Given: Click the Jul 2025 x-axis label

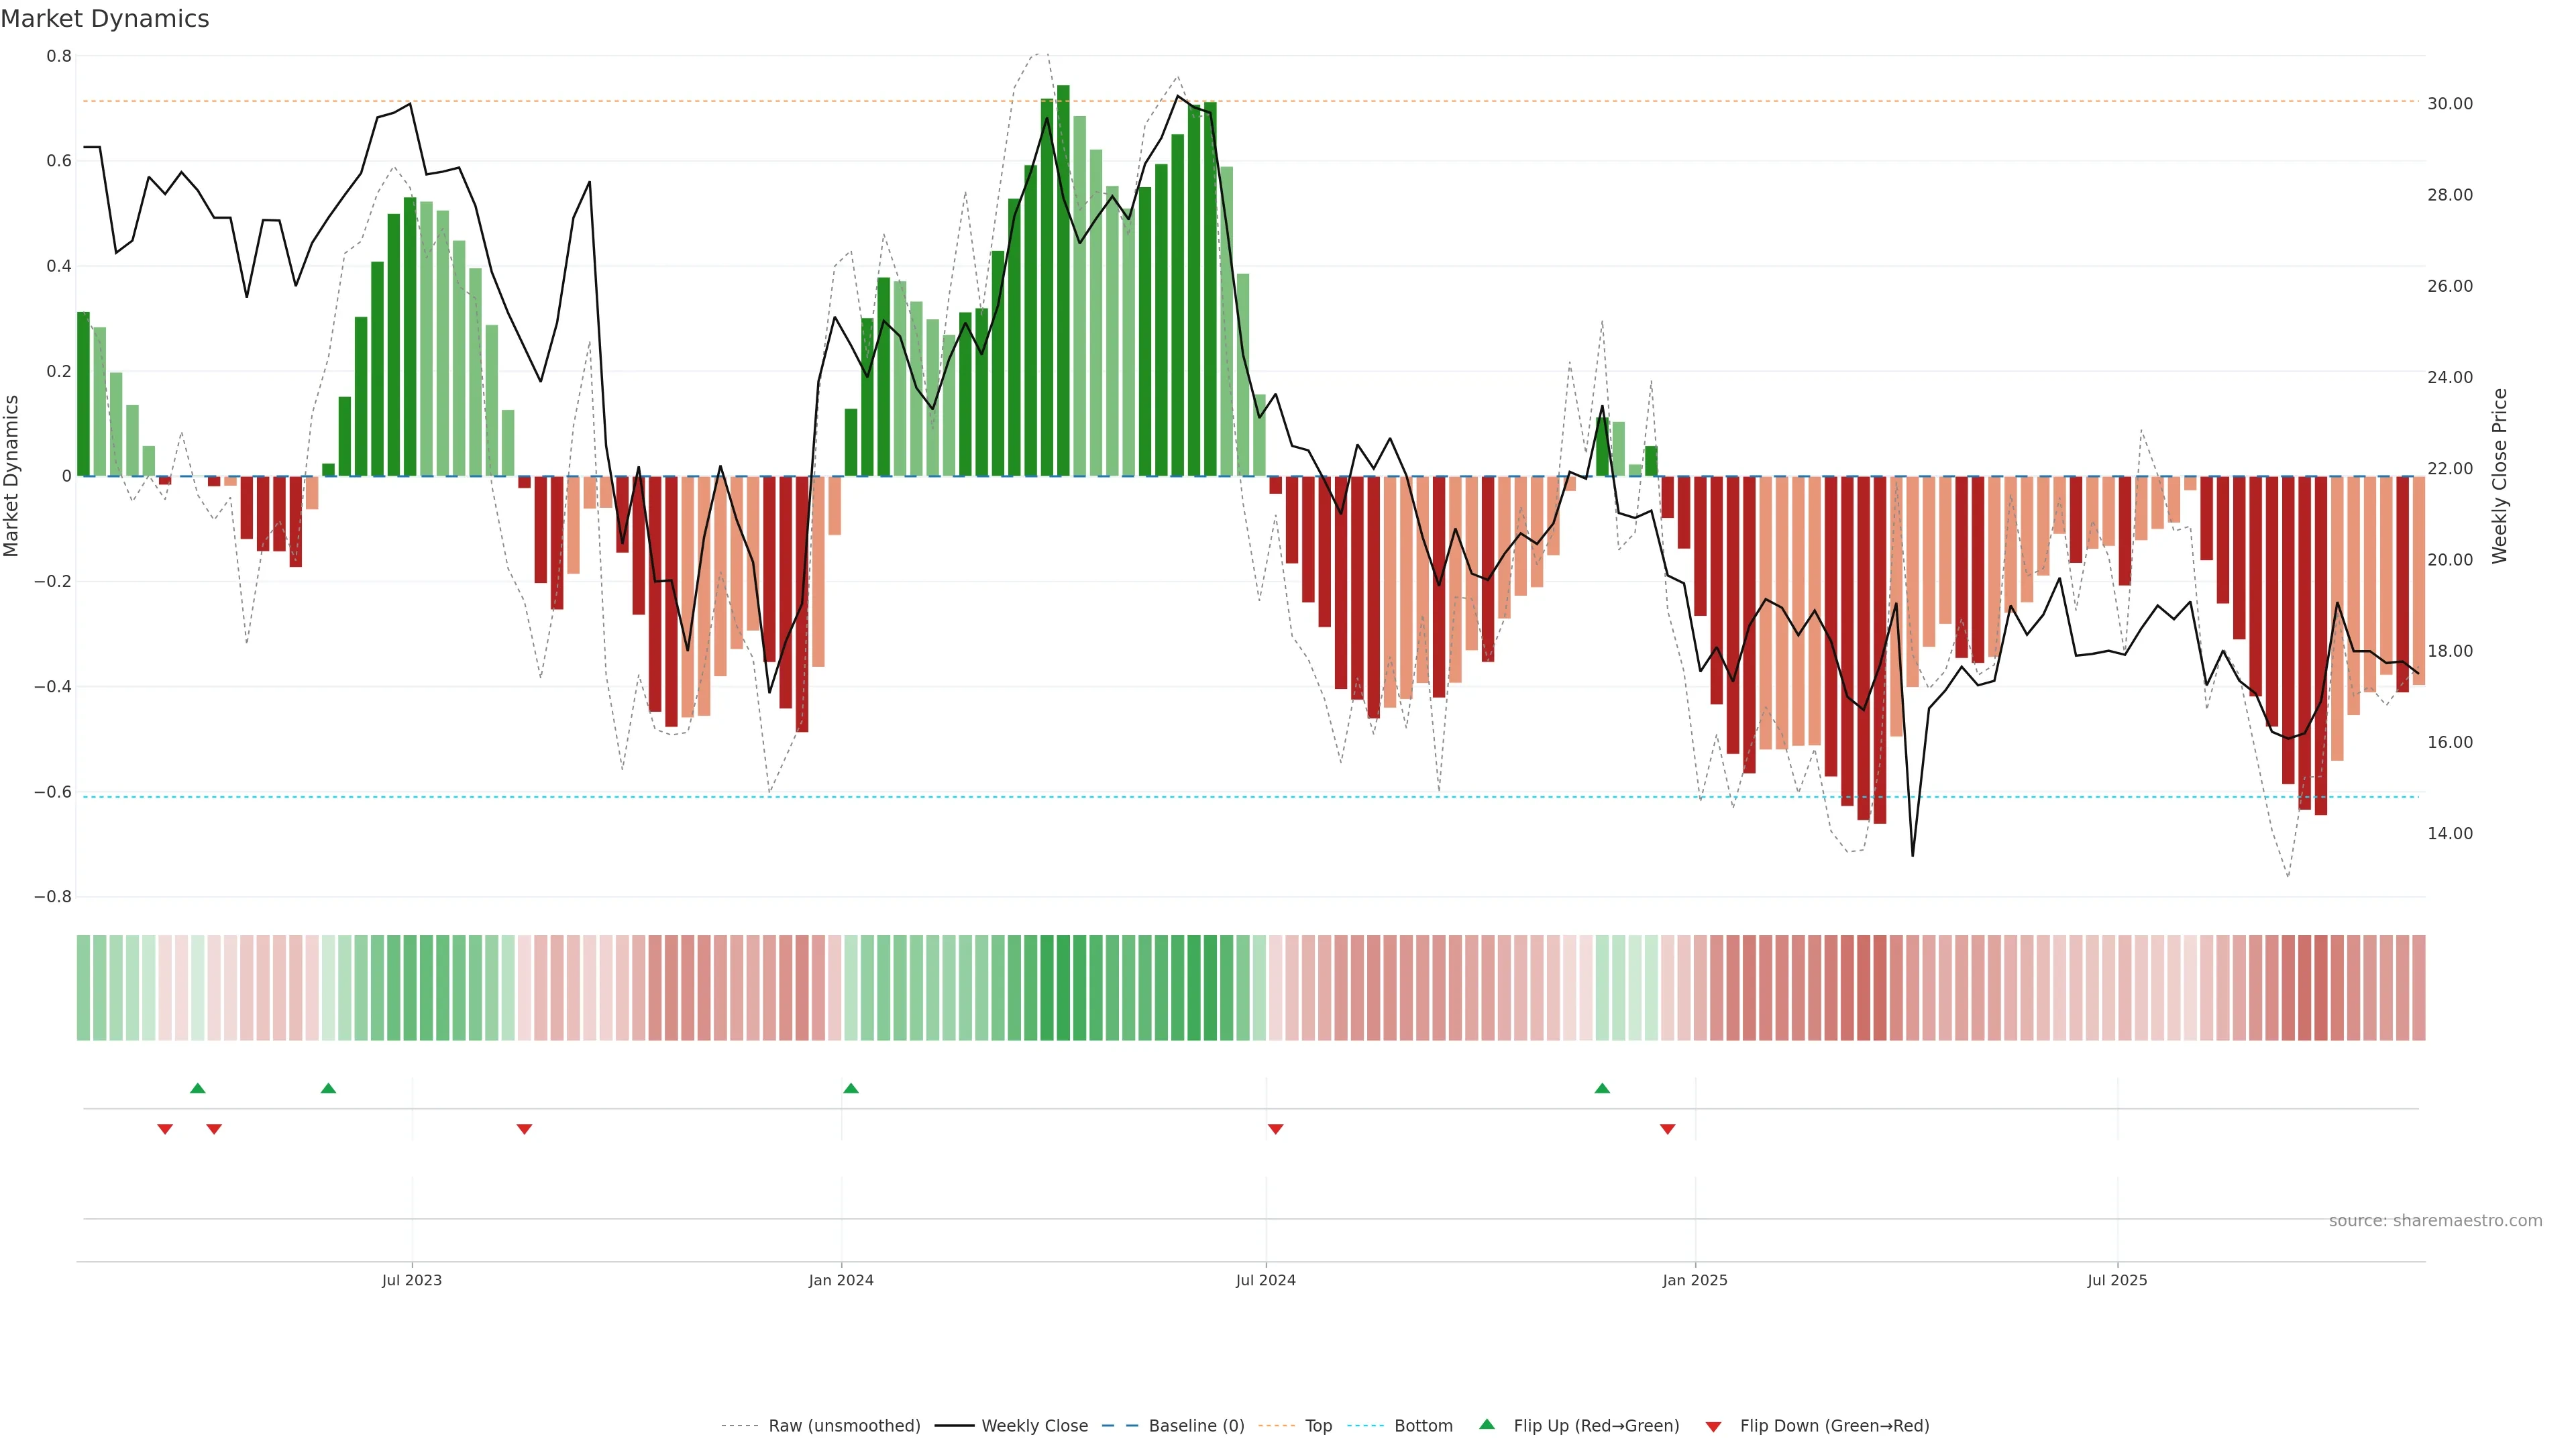Looking at the screenshot, I should [x=2117, y=1280].
